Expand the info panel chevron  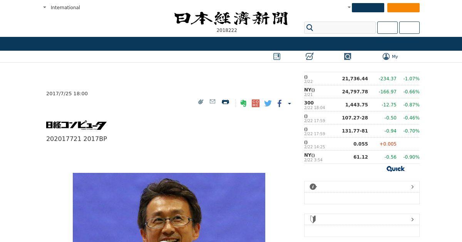(412, 187)
